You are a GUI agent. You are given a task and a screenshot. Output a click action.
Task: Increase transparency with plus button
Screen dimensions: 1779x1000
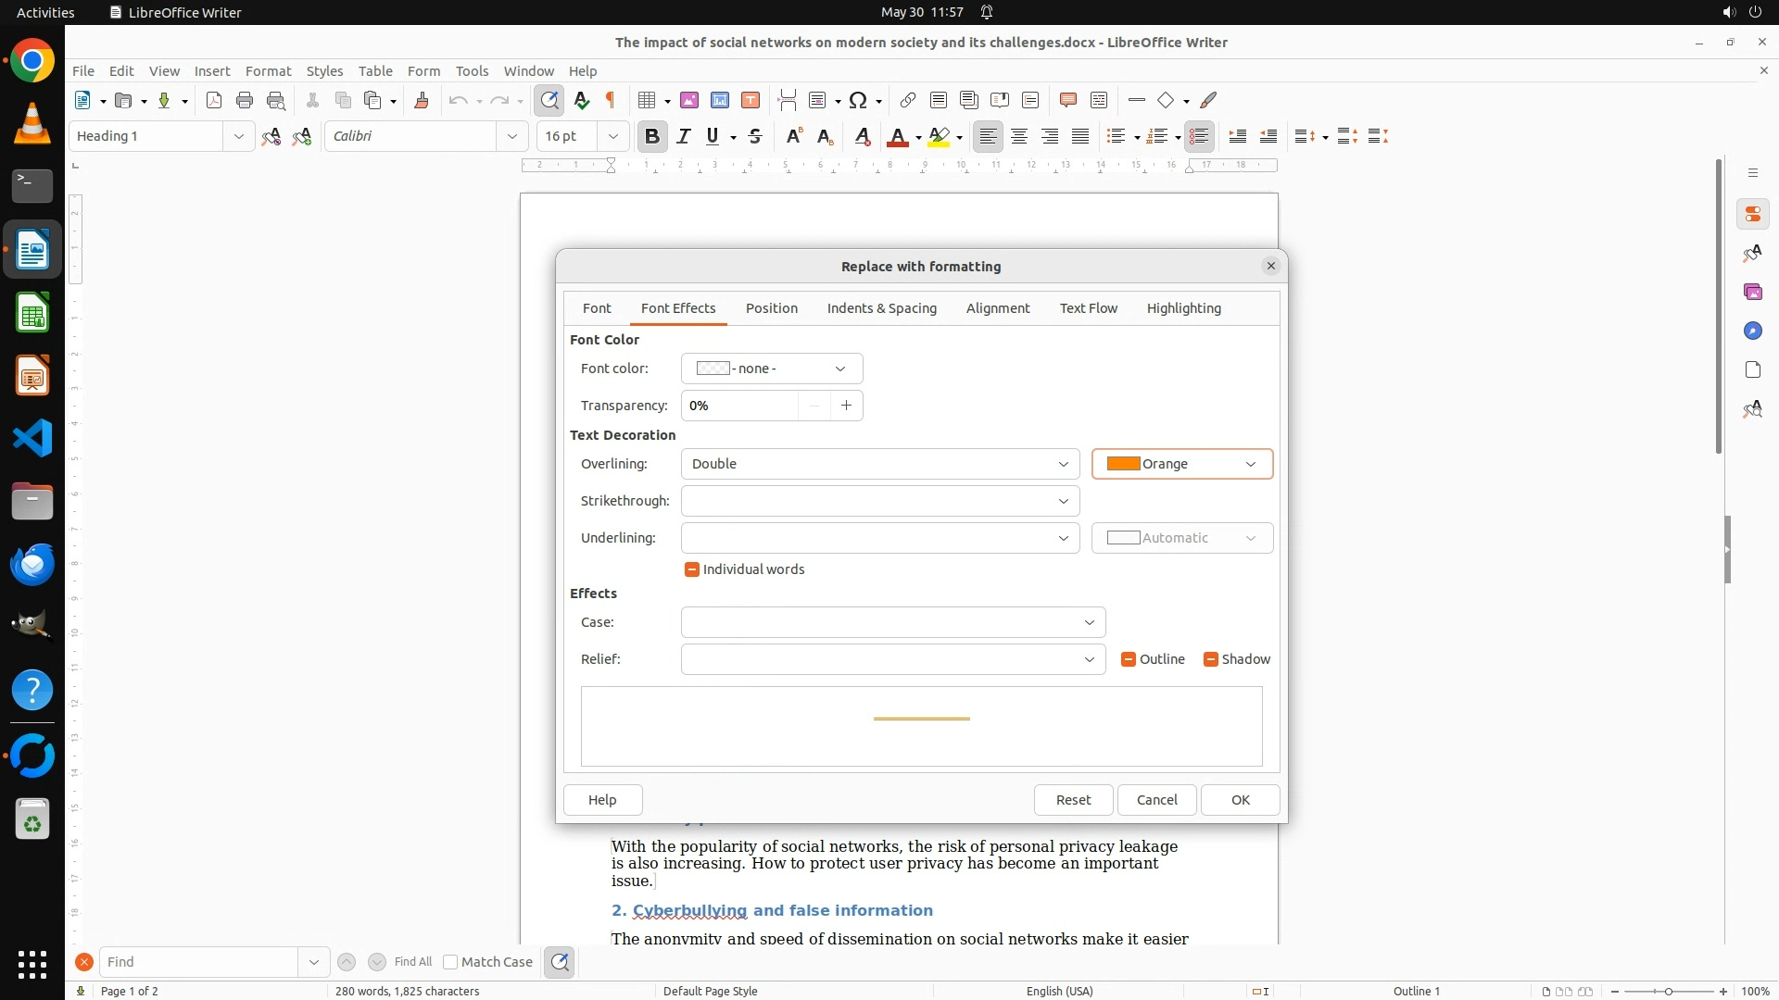tap(846, 406)
